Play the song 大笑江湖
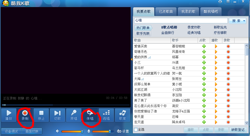This screenshot has height=136, width=250. [x=216, y=90]
